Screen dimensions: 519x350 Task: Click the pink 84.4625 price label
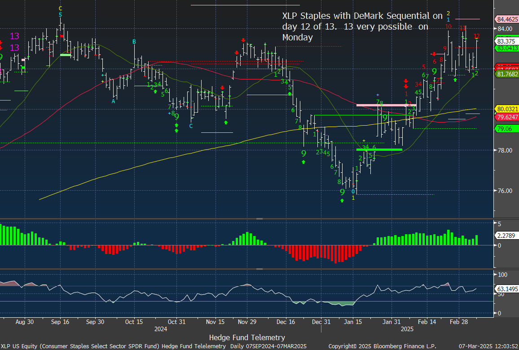point(506,19)
